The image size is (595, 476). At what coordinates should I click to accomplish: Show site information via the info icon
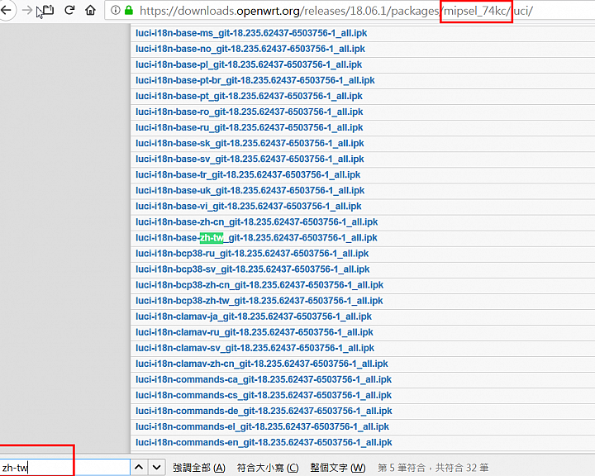tap(116, 10)
